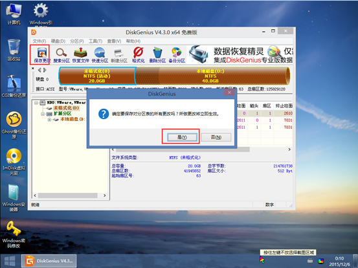Click the 终止柱面 column header

(284, 106)
